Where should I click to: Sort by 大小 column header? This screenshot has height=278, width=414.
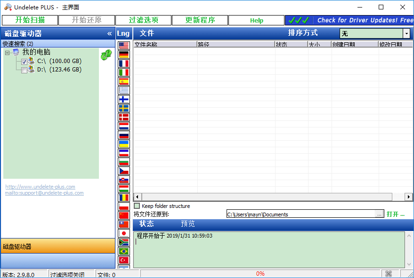click(319, 44)
